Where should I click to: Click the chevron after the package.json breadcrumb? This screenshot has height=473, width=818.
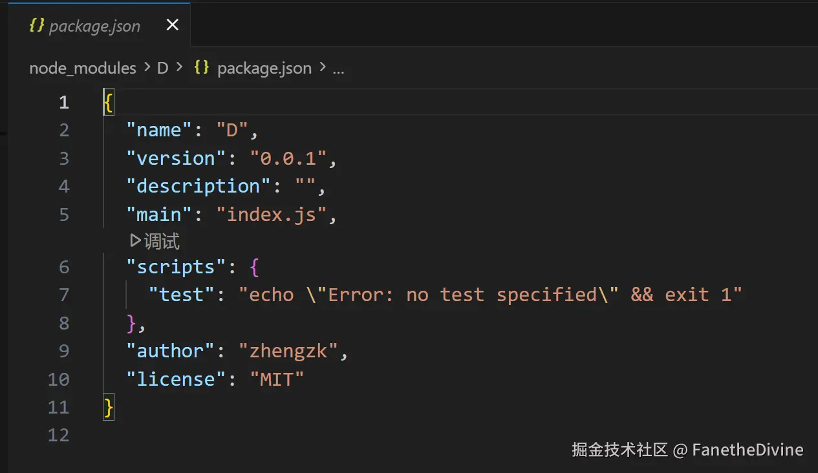tap(321, 68)
